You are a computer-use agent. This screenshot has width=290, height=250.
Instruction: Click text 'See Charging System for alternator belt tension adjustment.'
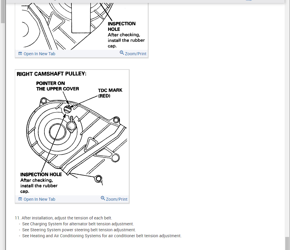(x=78, y=224)
